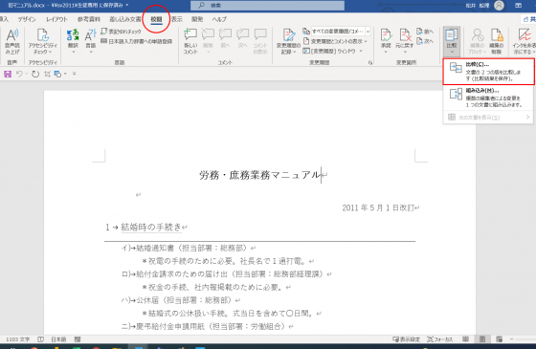The image size is (536, 349).
Task: Select 組み込み(M)... menu entry
Action: pyautogui.click(x=488, y=98)
